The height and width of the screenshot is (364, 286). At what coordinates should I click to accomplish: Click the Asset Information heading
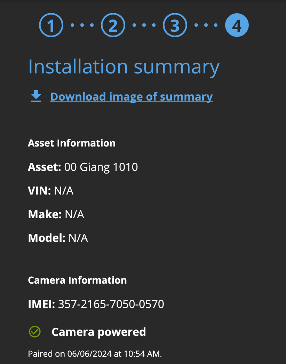pyautogui.click(x=72, y=143)
